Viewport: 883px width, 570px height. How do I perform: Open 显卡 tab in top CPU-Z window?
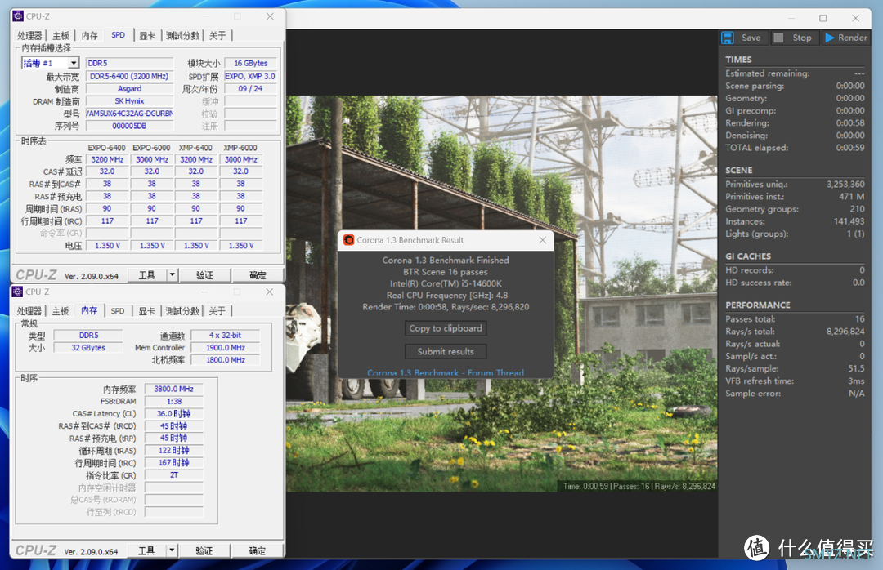tap(147, 35)
